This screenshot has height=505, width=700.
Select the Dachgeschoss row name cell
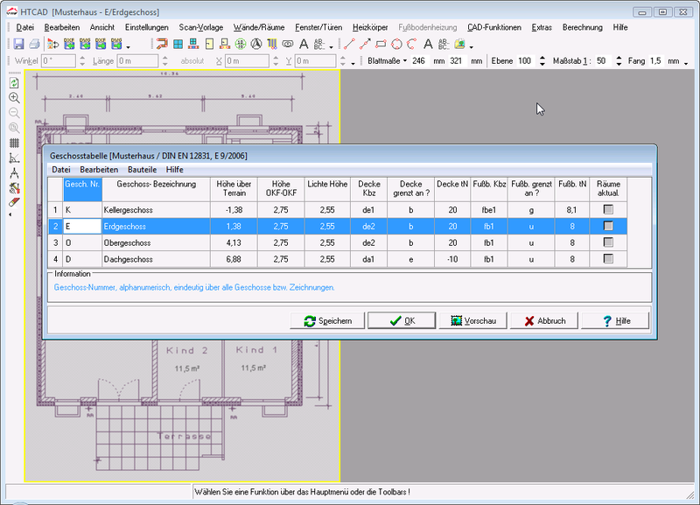coord(157,259)
